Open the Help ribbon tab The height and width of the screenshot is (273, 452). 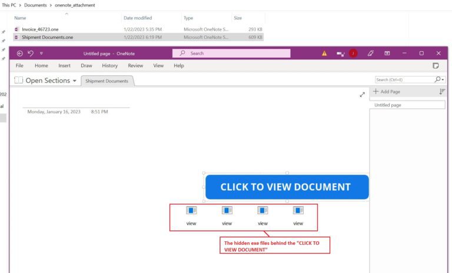point(179,66)
